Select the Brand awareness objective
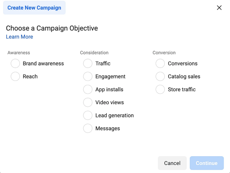Viewport: 230px width, 173px height. pos(15,63)
